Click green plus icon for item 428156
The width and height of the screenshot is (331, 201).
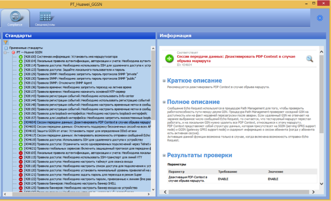tap(21, 114)
